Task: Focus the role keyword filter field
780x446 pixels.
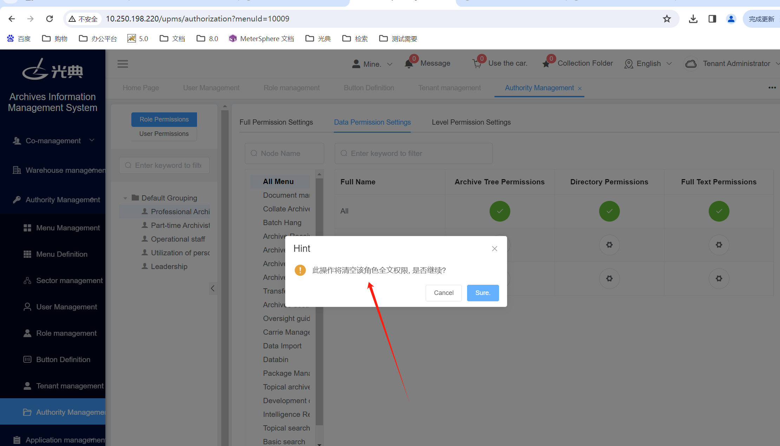Action: pos(164,165)
